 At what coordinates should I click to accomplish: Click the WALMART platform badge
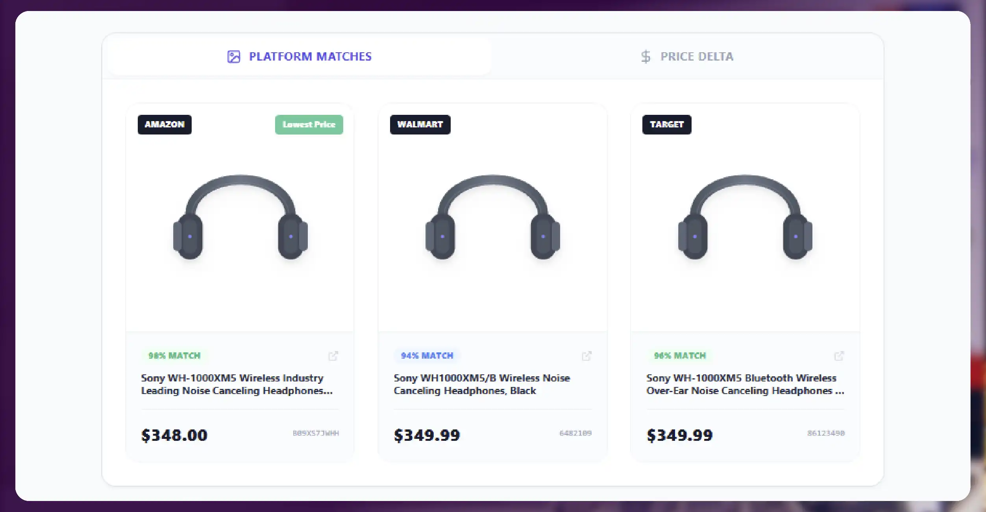pos(420,125)
